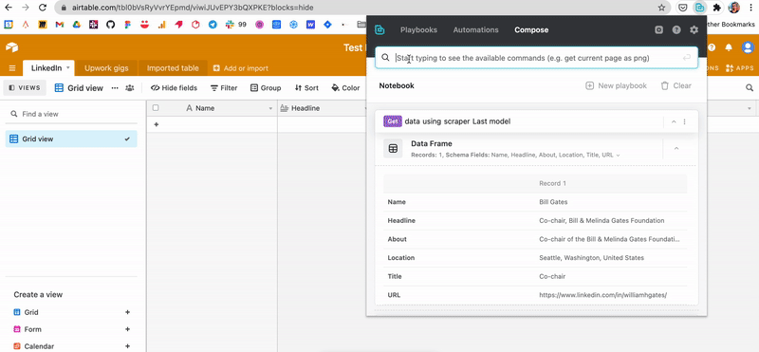
Task: Open the Upwork gigs table tab
Action: pos(106,68)
